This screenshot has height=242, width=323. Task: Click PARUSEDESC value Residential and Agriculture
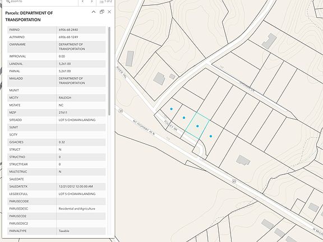[77, 208]
